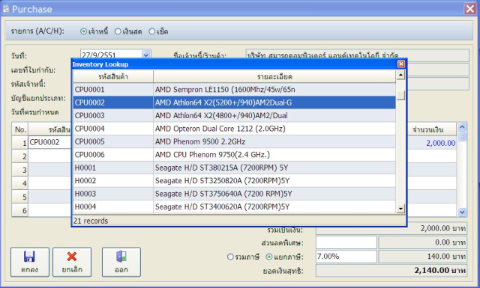The image size is (480, 288).
Task: Click the exit (ออก) button
Action: click(121, 262)
